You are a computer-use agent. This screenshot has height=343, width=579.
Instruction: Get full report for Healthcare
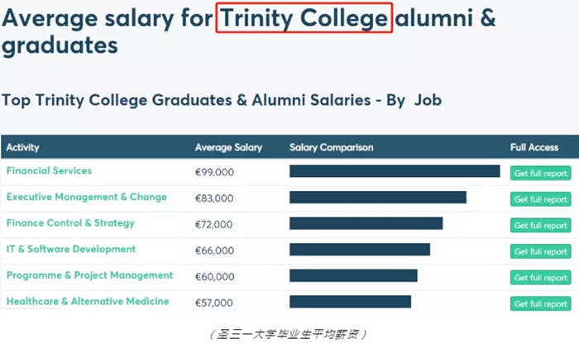pos(540,304)
